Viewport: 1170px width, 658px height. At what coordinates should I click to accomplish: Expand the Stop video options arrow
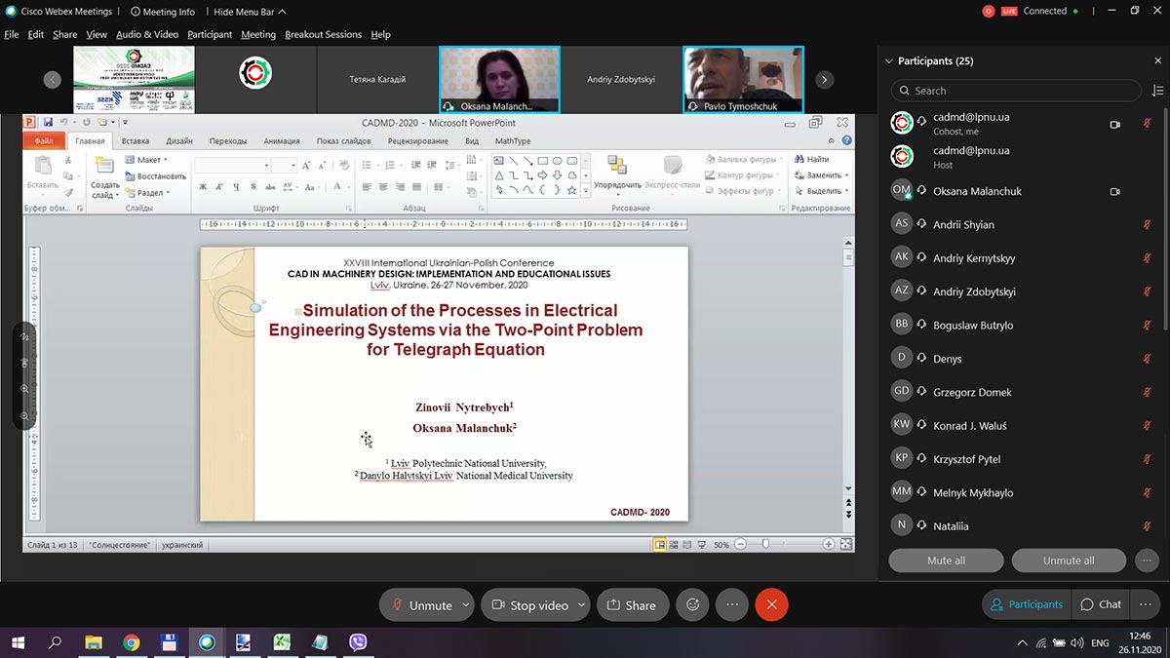tap(581, 604)
